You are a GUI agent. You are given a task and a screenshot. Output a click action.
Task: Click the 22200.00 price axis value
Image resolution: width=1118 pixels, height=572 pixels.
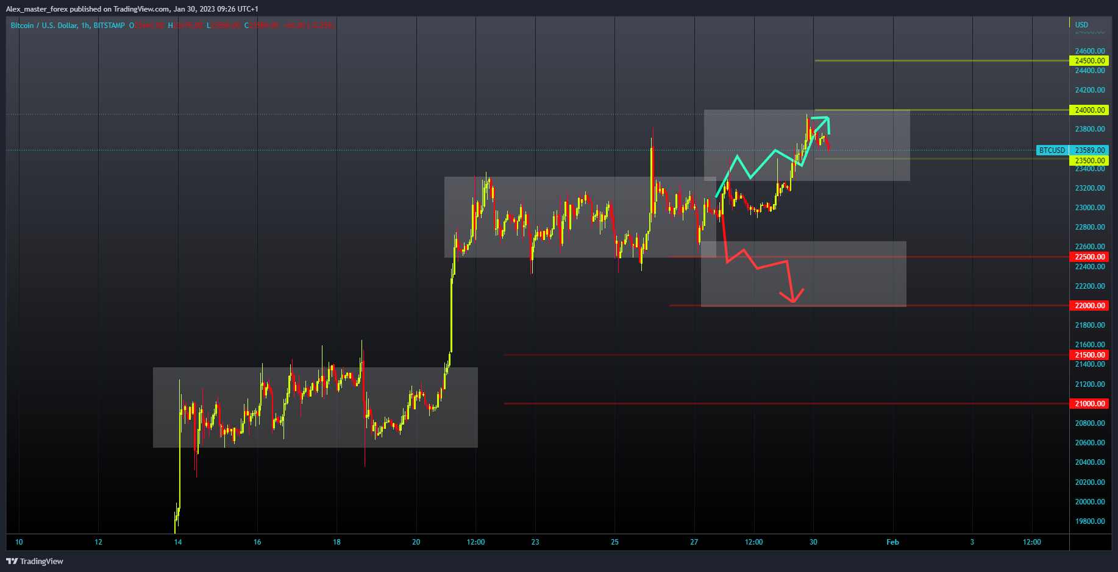point(1090,286)
